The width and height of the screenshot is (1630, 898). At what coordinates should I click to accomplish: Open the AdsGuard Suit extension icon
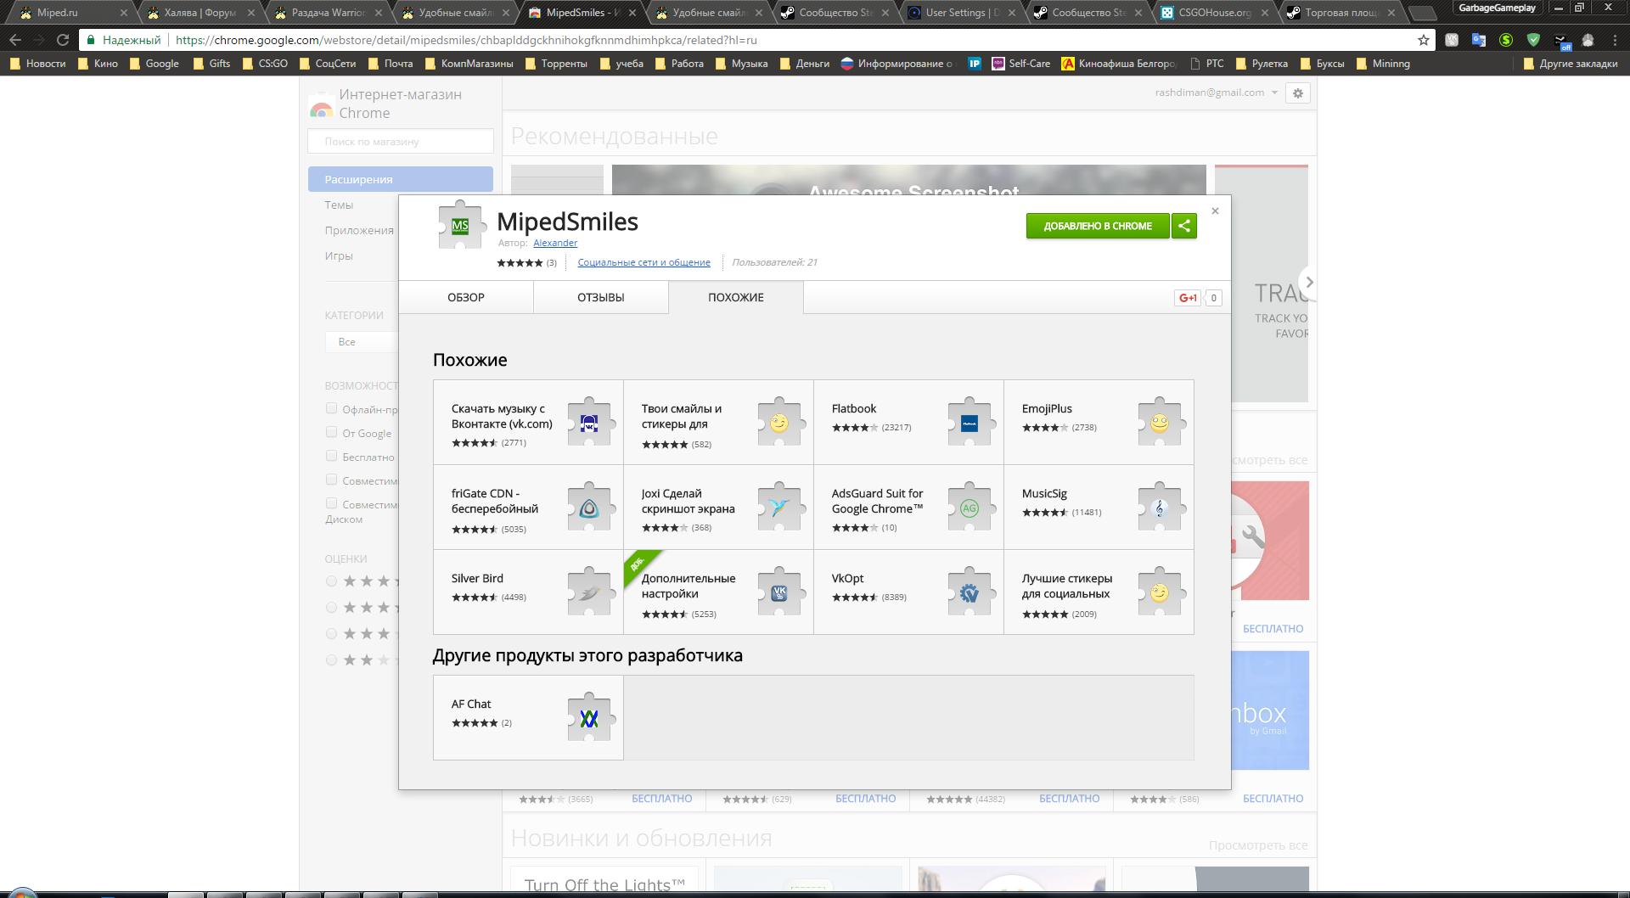pos(970,507)
